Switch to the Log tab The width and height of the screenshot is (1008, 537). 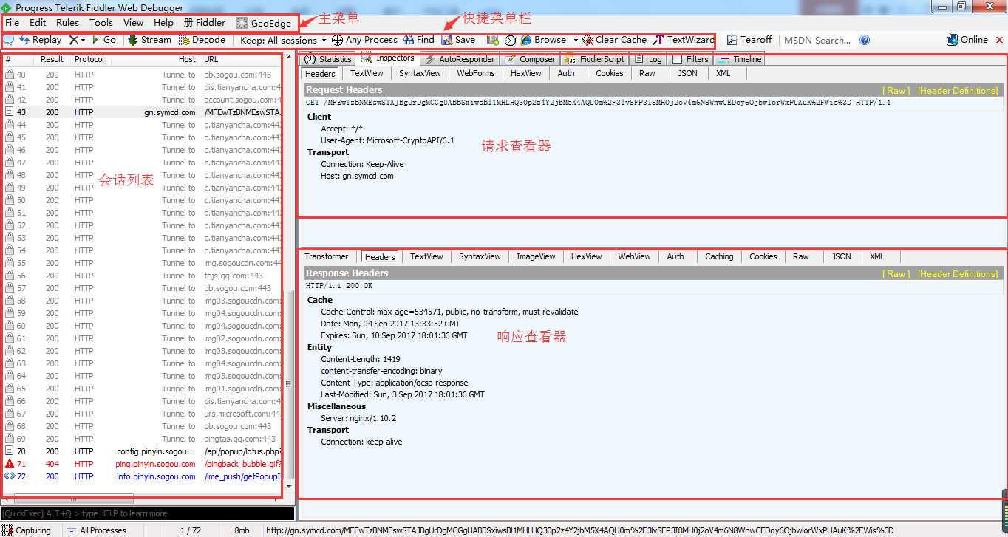pos(648,59)
